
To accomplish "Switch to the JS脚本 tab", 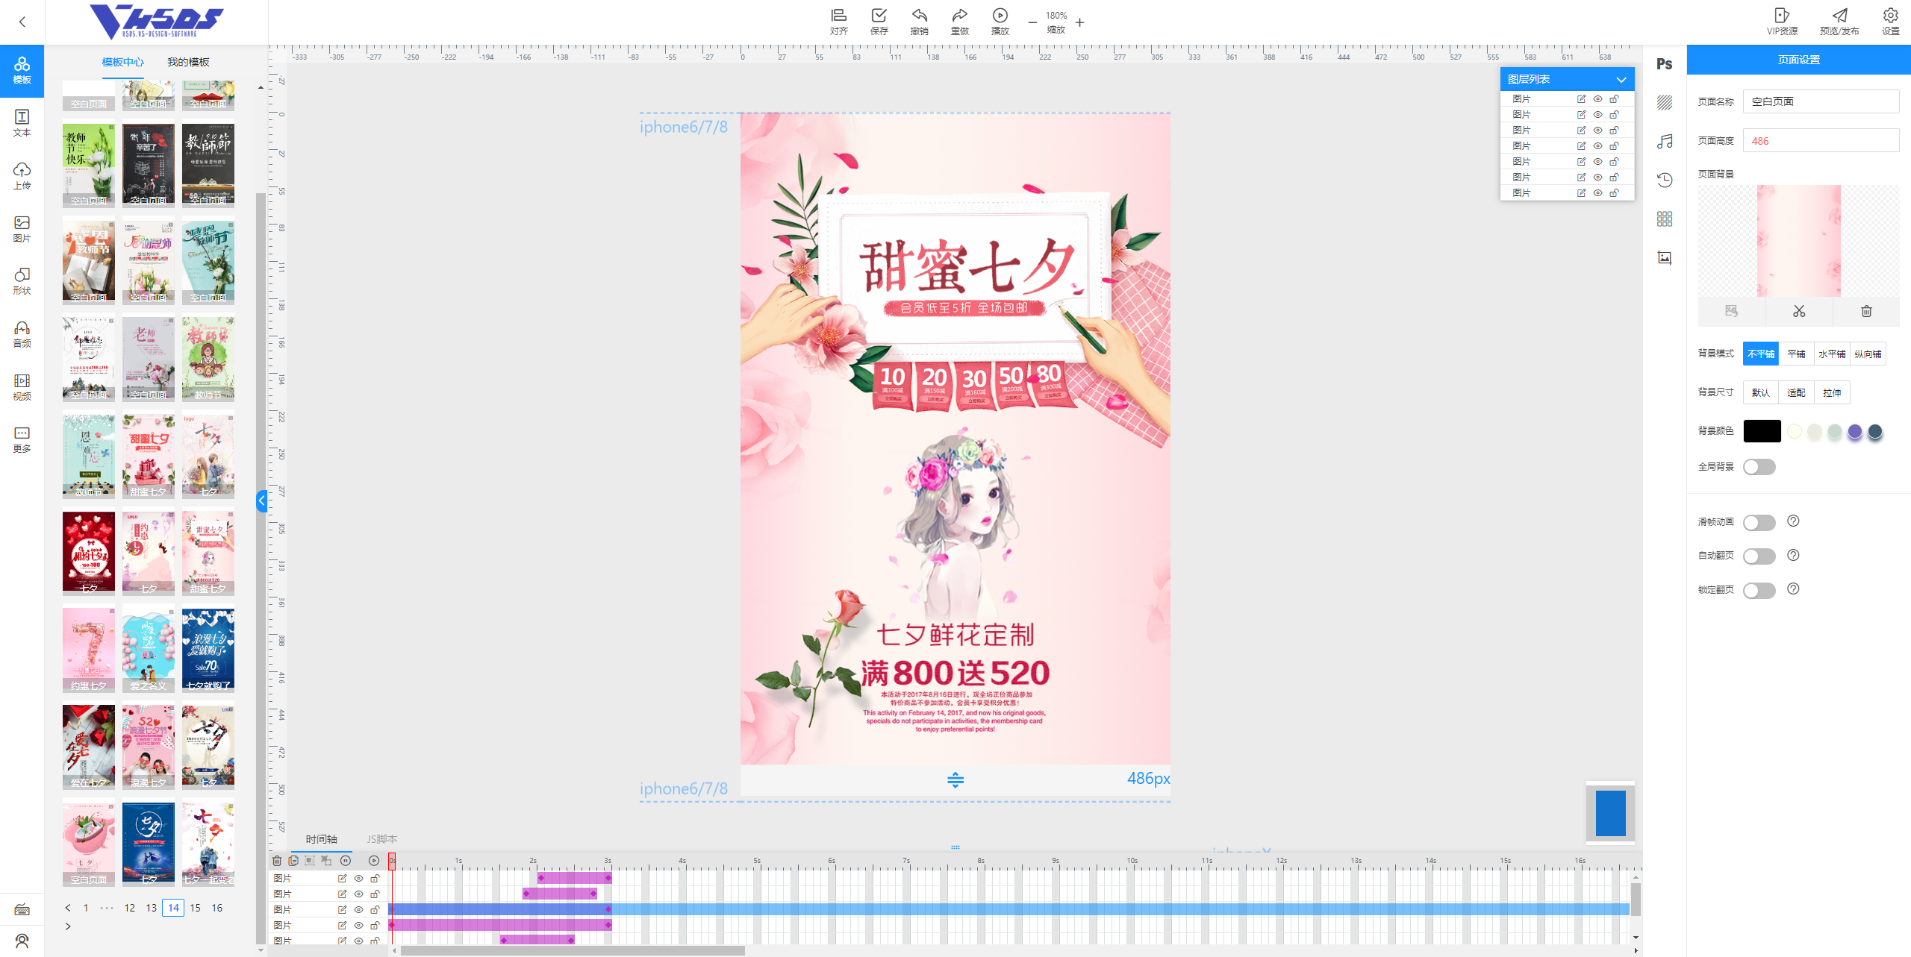I will pos(381,839).
